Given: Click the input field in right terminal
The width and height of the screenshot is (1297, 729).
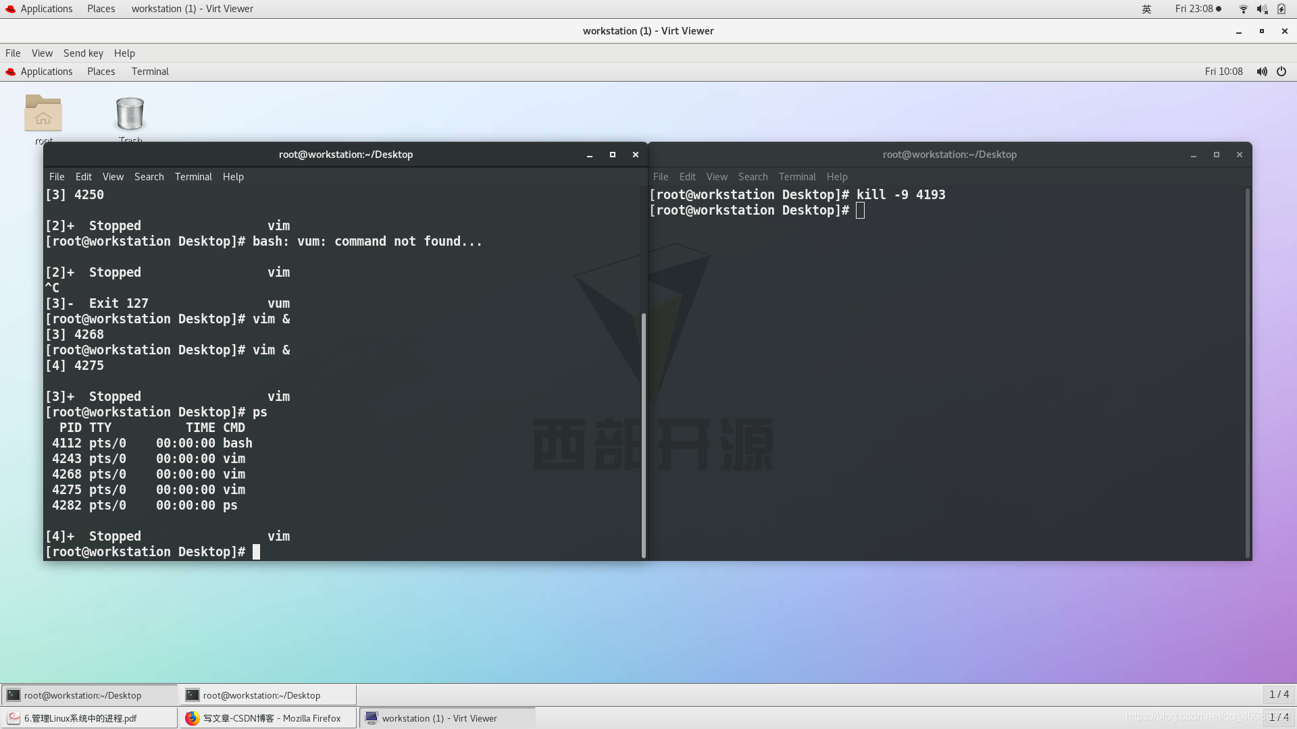Looking at the screenshot, I should click(859, 210).
